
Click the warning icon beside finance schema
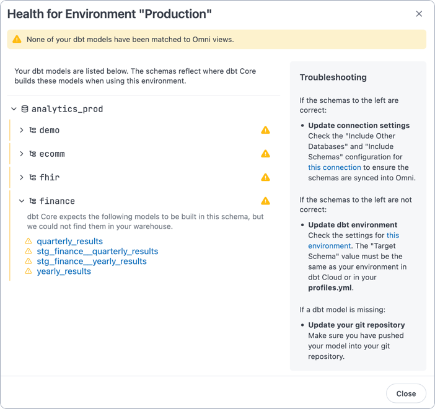[x=265, y=201]
